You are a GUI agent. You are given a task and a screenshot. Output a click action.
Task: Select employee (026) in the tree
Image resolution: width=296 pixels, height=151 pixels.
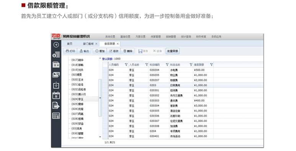point(77,109)
